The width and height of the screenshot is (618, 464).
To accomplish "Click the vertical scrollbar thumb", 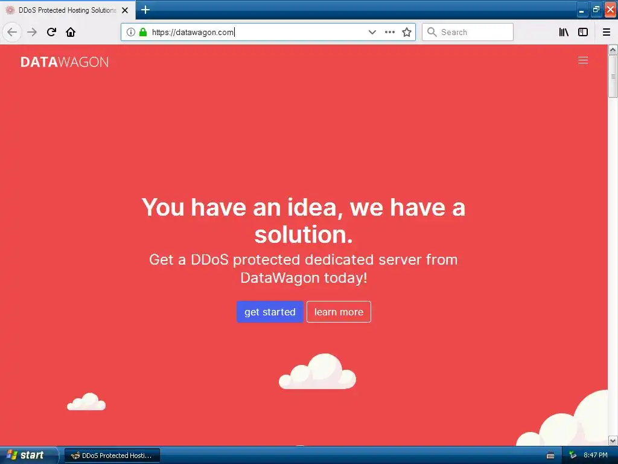I will click(x=613, y=77).
